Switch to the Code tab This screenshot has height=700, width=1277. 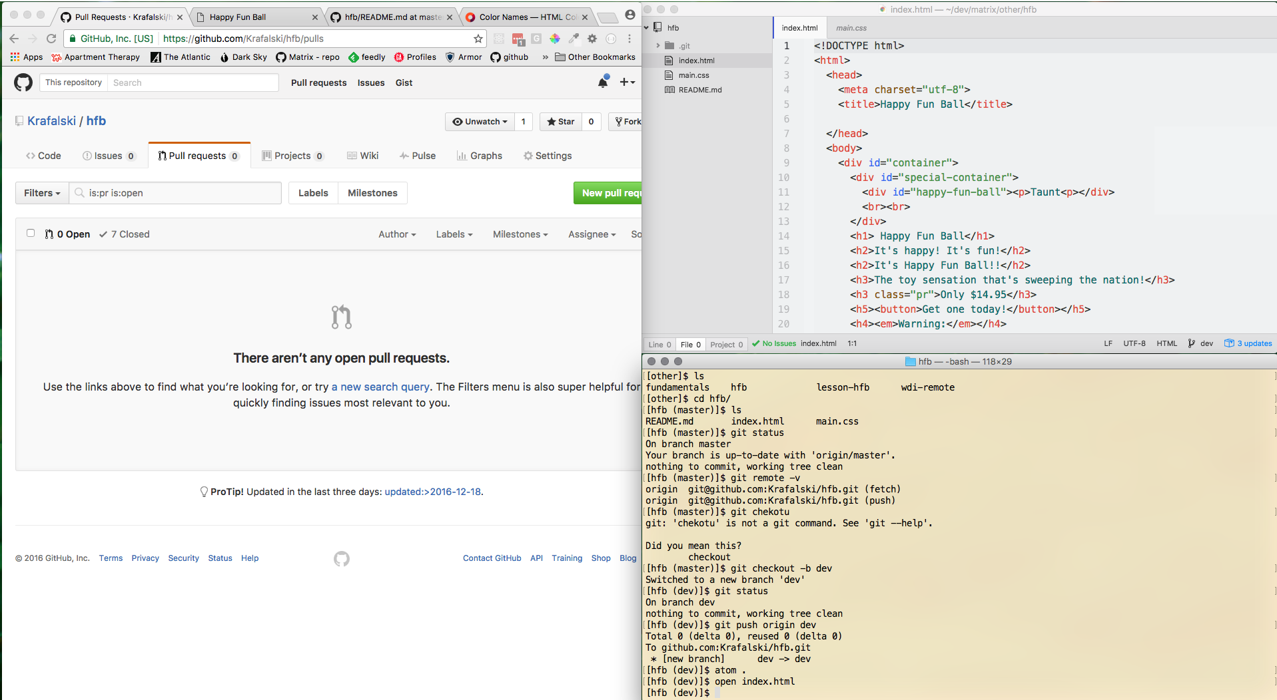43,156
